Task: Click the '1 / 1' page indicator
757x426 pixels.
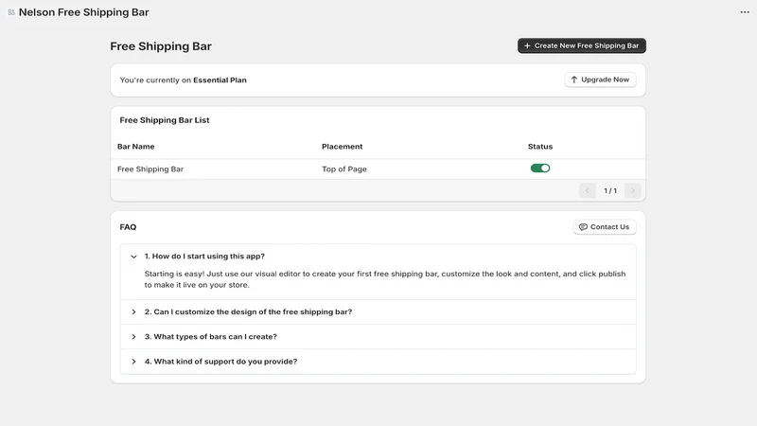Action: (610, 191)
